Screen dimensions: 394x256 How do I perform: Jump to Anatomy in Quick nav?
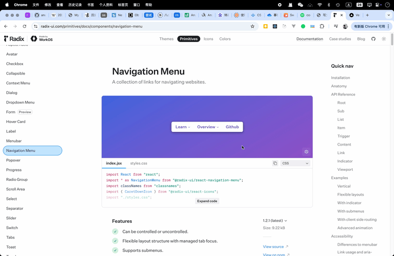339,86
